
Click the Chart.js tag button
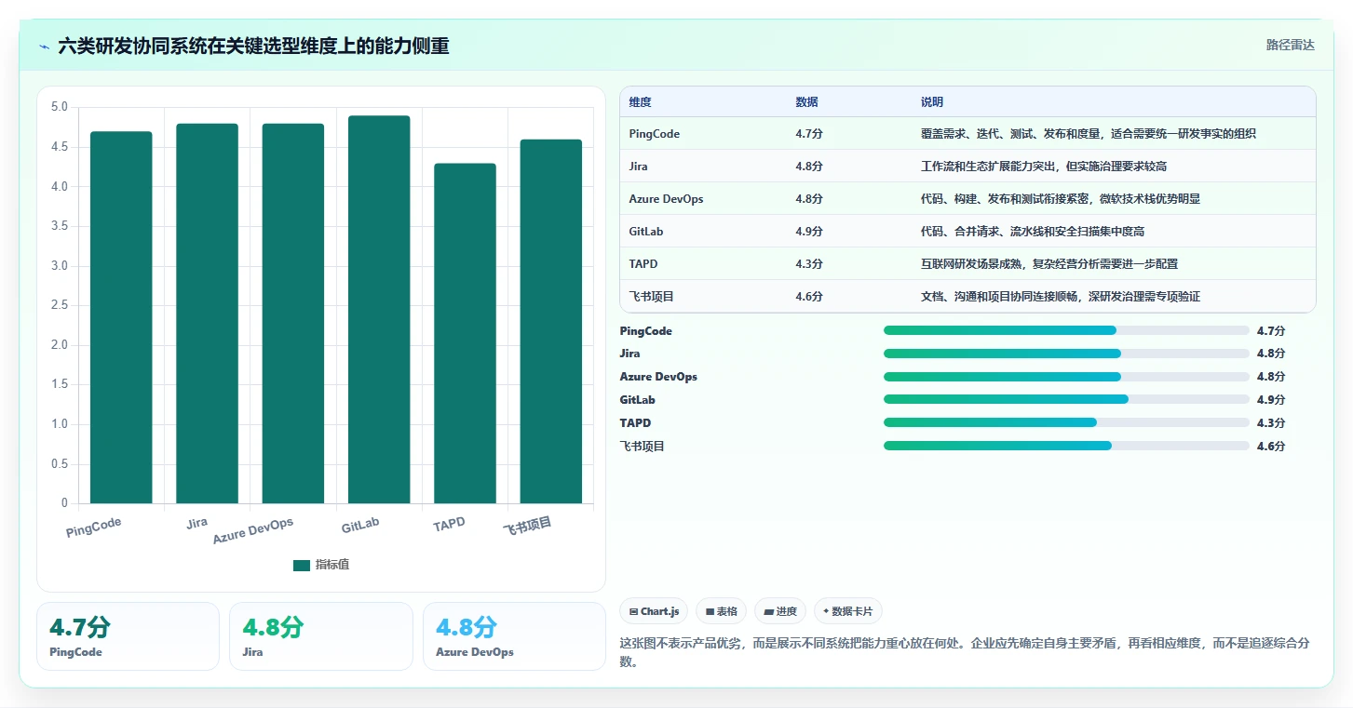click(654, 611)
